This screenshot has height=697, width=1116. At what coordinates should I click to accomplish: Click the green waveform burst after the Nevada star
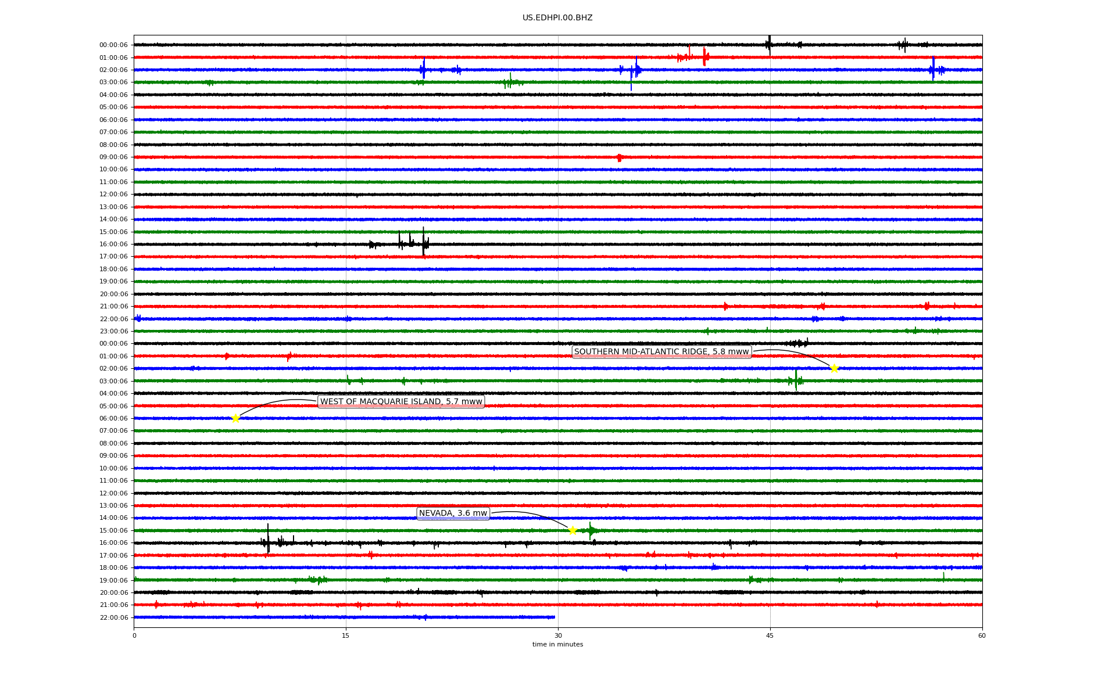point(591,530)
